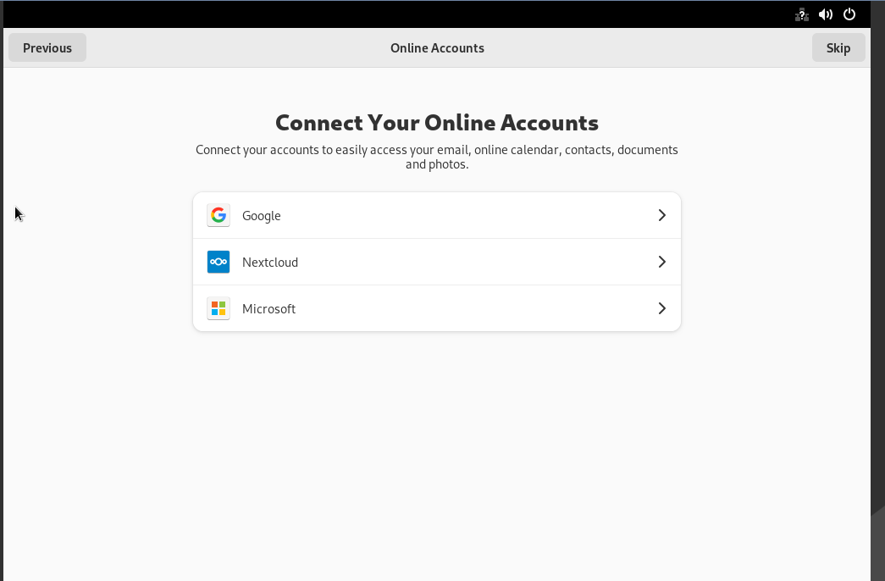
Task: Select the Nextcloud label text
Action: tap(270, 262)
